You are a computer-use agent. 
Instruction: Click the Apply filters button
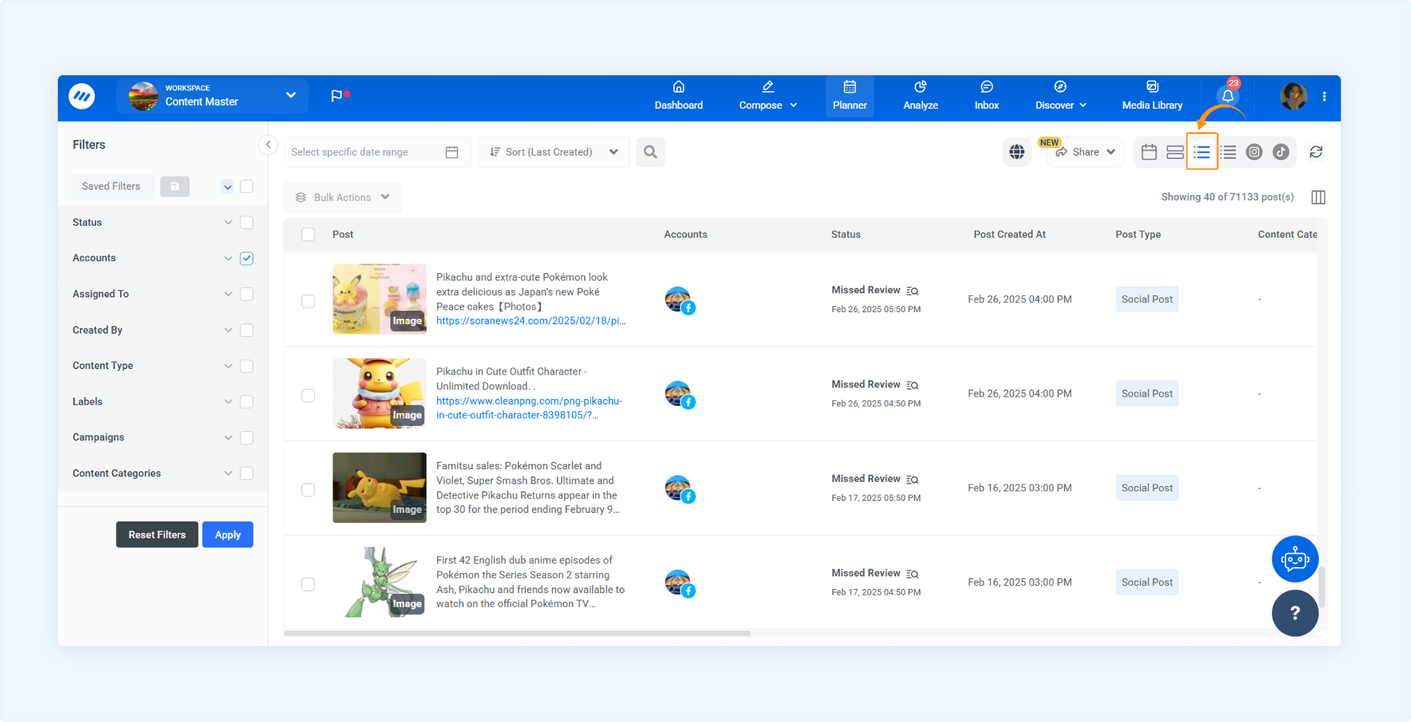[x=228, y=535]
